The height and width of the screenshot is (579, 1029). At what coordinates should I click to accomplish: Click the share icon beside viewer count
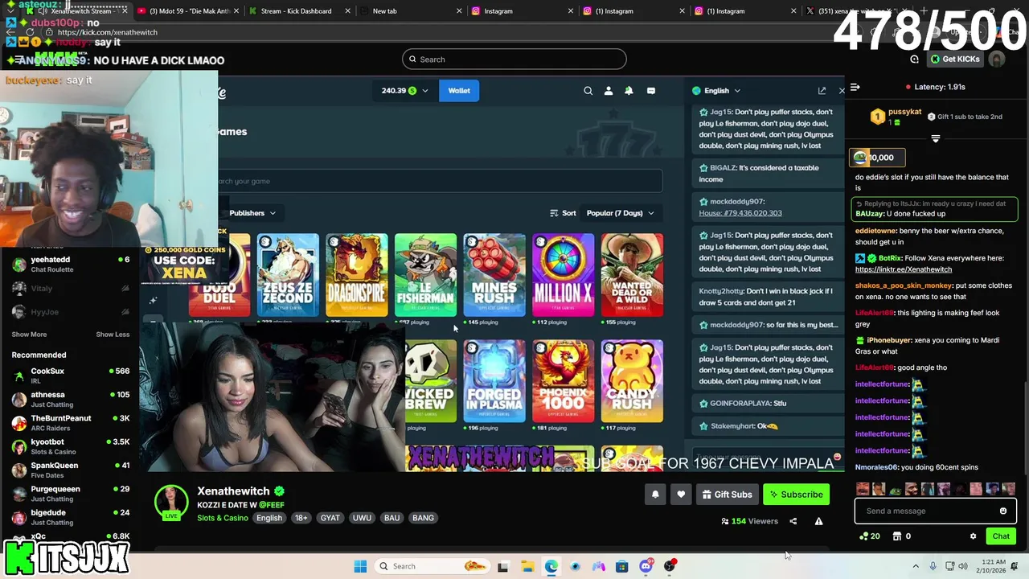click(793, 521)
